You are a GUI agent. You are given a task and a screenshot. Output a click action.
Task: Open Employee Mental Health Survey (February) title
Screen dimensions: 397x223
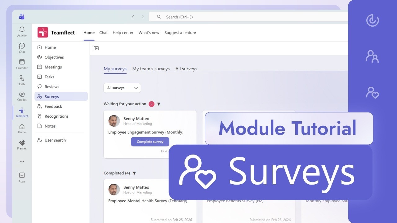point(148,201)
